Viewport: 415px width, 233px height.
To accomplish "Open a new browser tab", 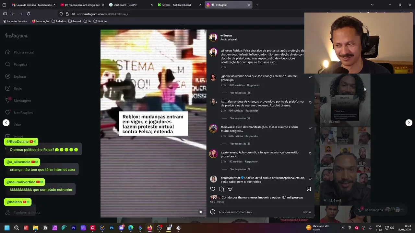I will click(257, 5).
